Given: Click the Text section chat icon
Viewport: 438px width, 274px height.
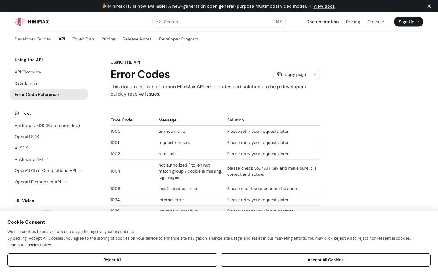Looking at the screenshot, I should (17, 113).
